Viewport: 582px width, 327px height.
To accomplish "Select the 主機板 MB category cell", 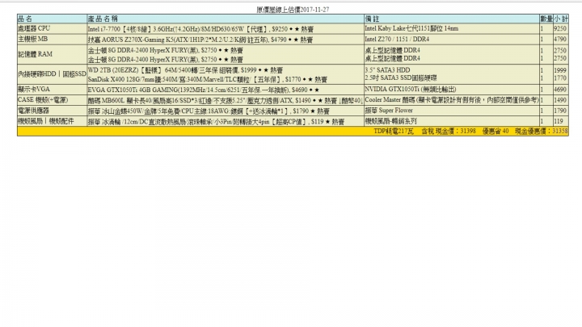I will tap(52, 40).
